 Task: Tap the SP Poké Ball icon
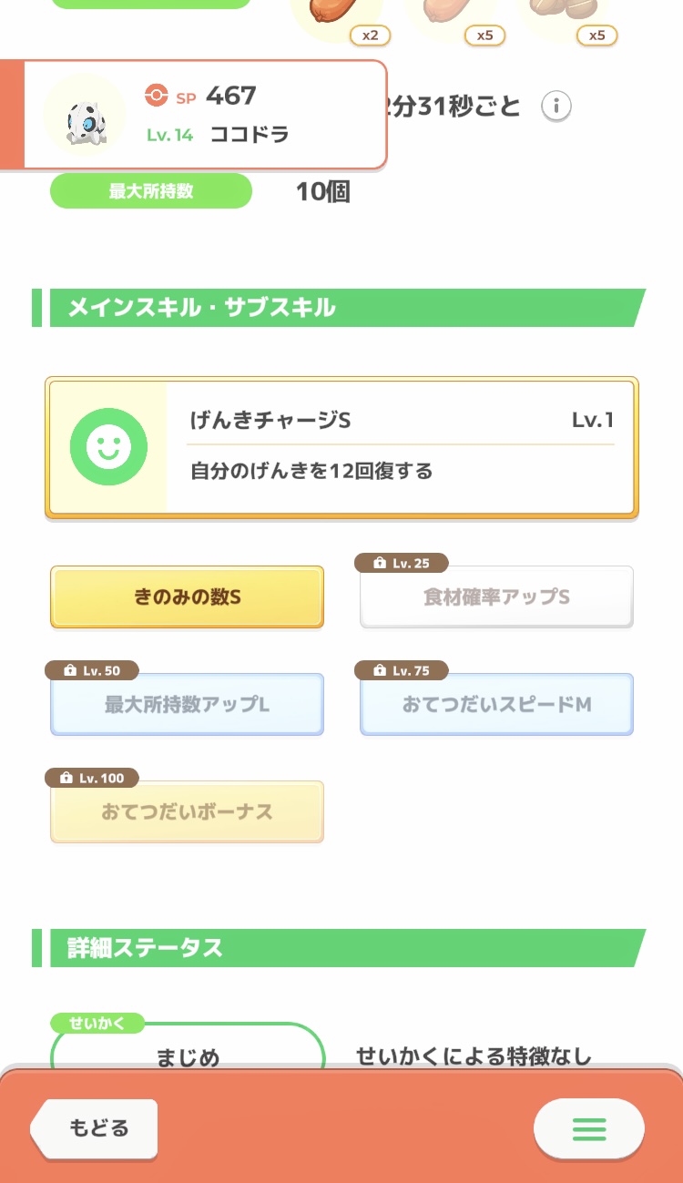click(x=157, y=95)
